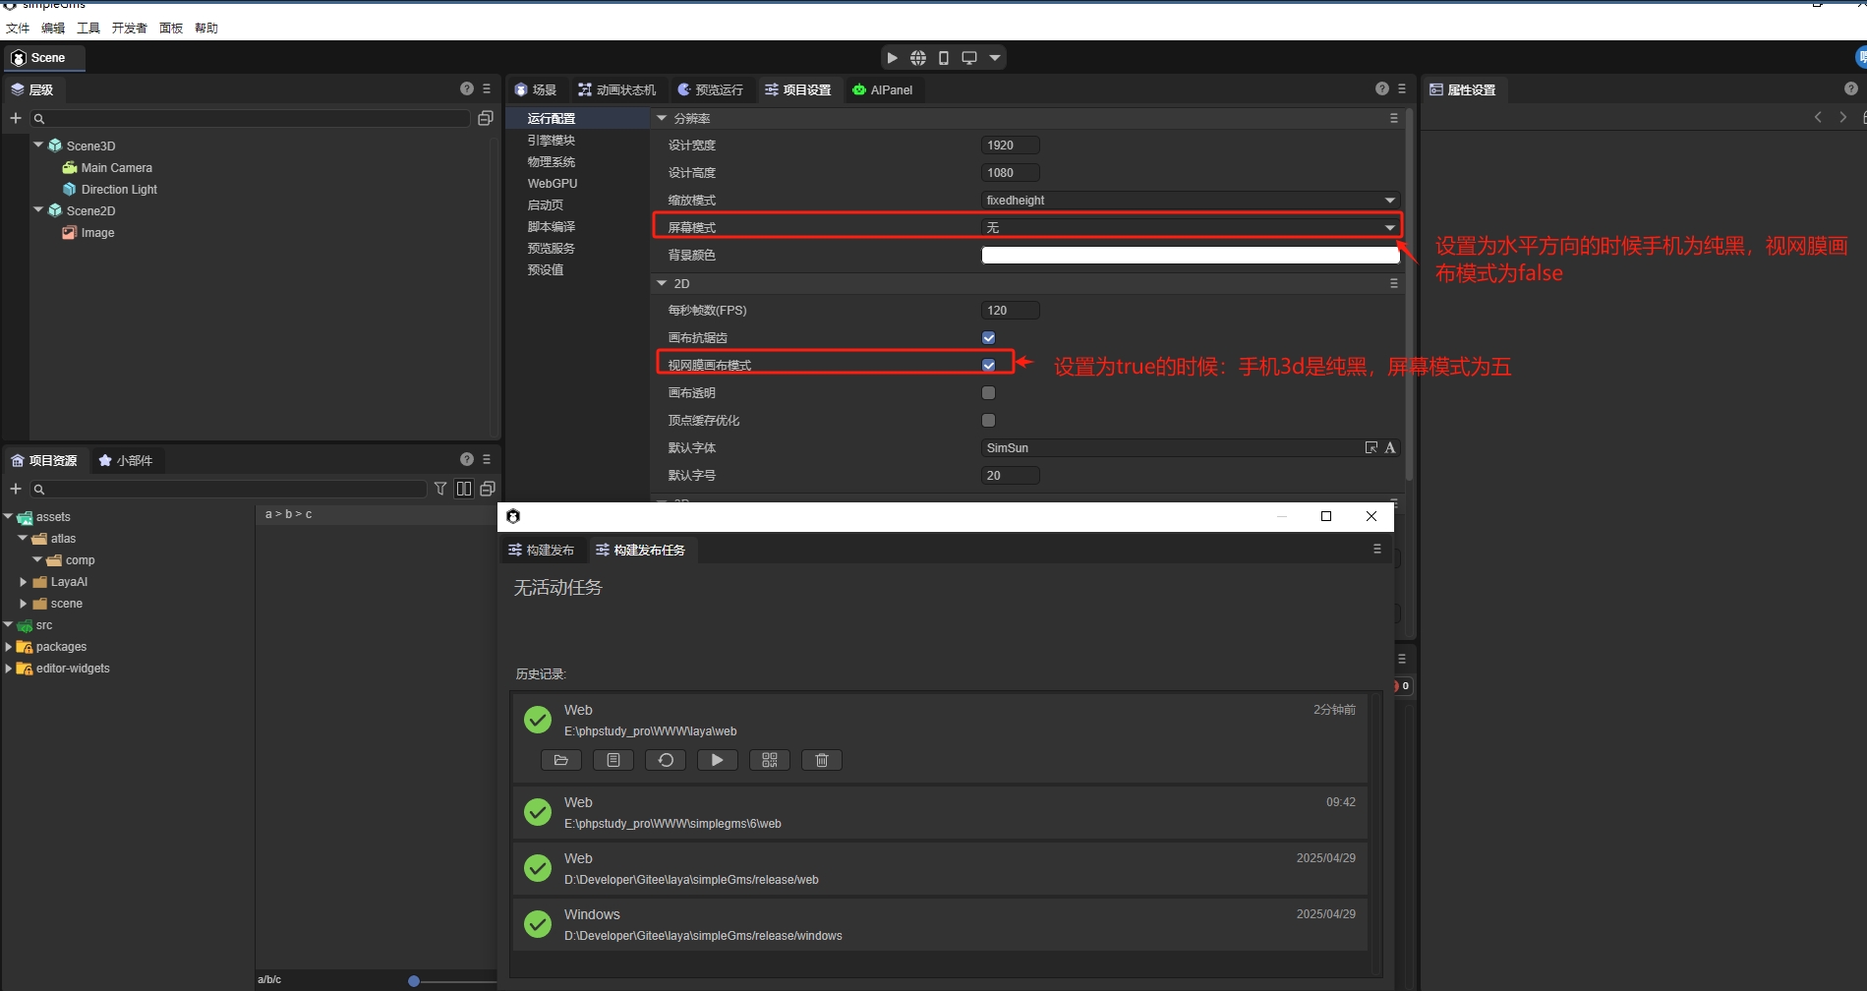Select 引擎模块 in settings sidebar
1867x991 pixels.
(551, 140)
